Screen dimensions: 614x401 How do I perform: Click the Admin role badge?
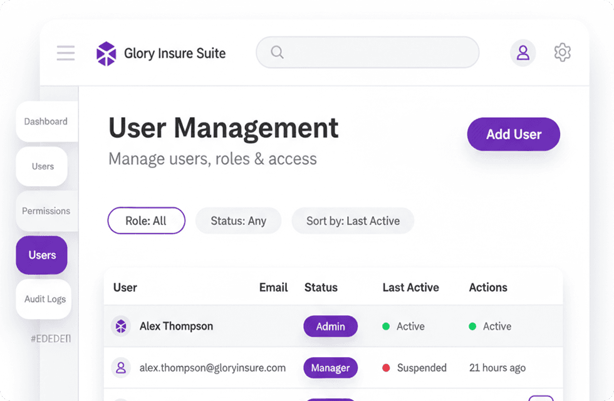click(331, 326)
